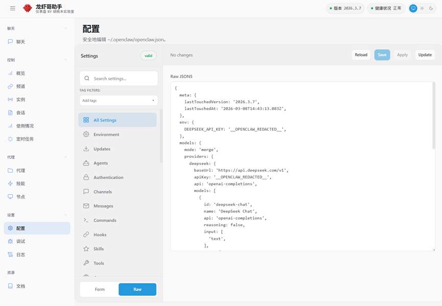Click the Hooks link icon
The height and width of the screenshot is (306, 442).
click(86, 234)
